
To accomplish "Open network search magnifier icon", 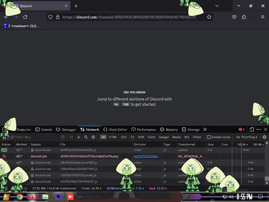I will coord(86,137).
